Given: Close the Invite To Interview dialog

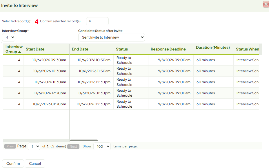Looking at the screenshot, I should [x=266, y=4].
